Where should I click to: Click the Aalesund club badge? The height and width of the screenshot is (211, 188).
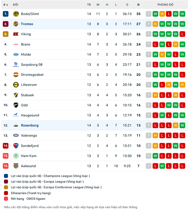16,166
